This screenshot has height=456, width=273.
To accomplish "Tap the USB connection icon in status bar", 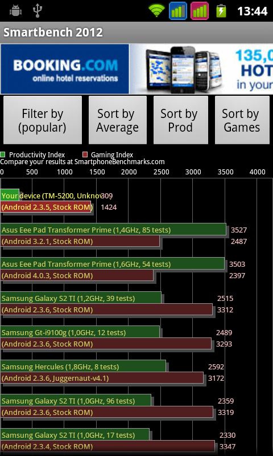I will click(38, 11).
